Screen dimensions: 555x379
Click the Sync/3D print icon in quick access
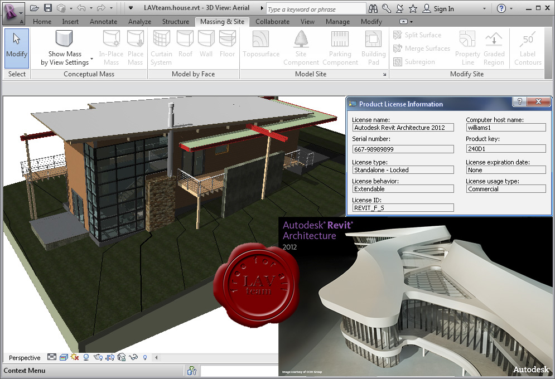pos(61,8)
